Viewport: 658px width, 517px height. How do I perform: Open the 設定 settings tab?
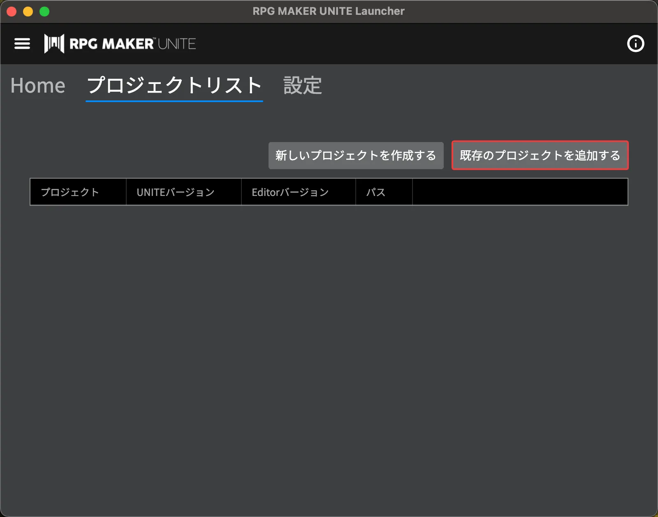point(302,86)
